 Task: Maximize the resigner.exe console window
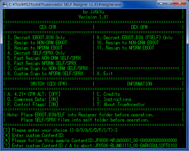pyautogui.click(x=169, y=3)
